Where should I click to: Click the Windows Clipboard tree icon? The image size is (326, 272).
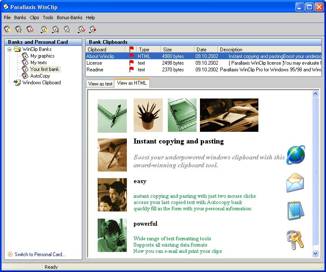coord(17,83)
